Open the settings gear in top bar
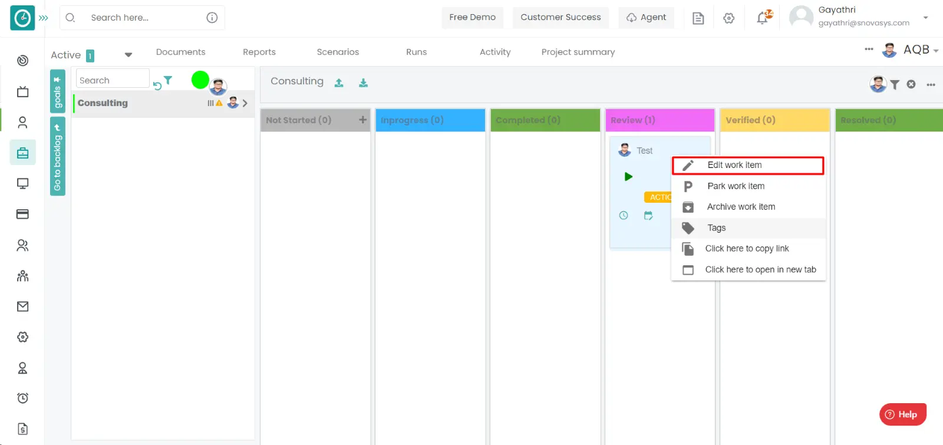 tap(729, 18)
